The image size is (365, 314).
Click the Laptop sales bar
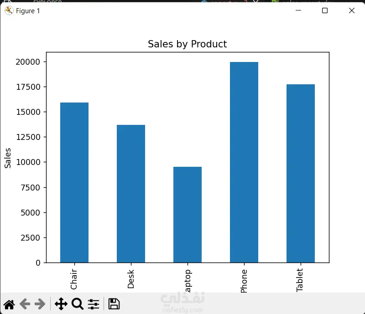coord(188,215)
